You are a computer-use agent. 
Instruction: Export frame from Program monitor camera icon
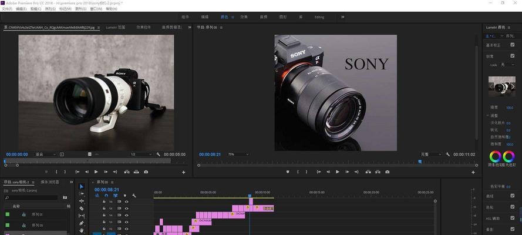(x=387, y=172)
